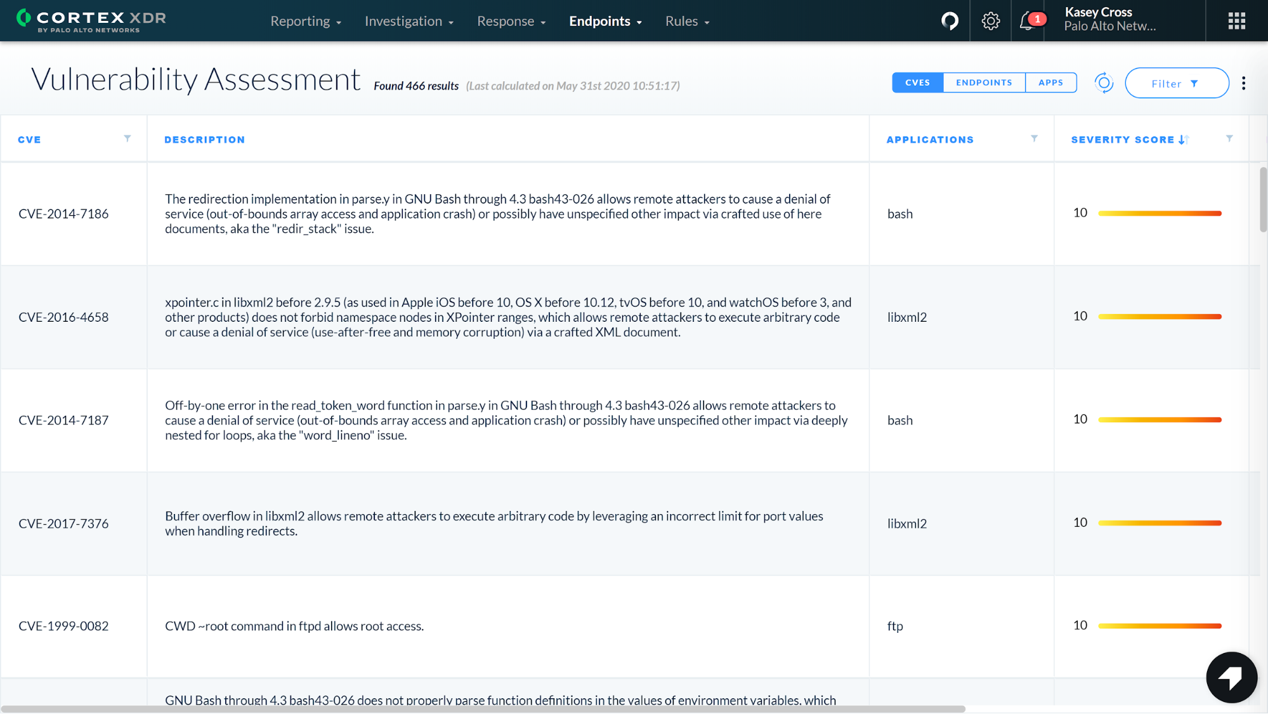Screen dimensions: 1268x714
Task: Click the CVES toggle button
Action: click(x=917, y=82)
